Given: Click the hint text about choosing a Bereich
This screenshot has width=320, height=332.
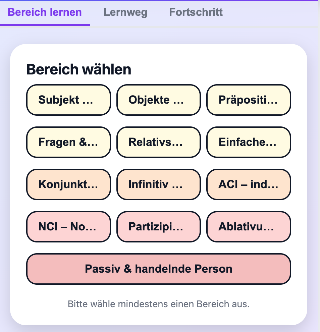Looking at the screenshot, I should [x=158, y=305].
